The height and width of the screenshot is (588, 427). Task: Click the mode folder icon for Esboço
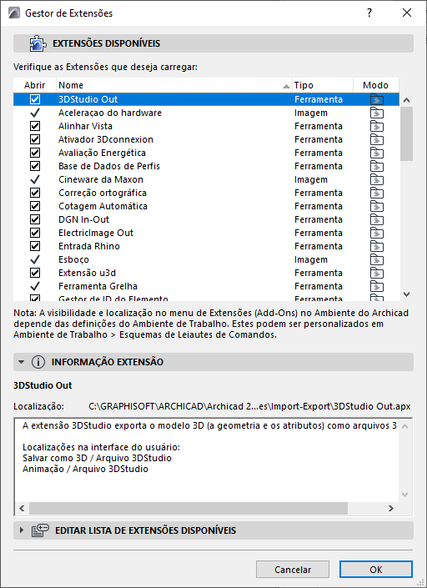[377, 259]
